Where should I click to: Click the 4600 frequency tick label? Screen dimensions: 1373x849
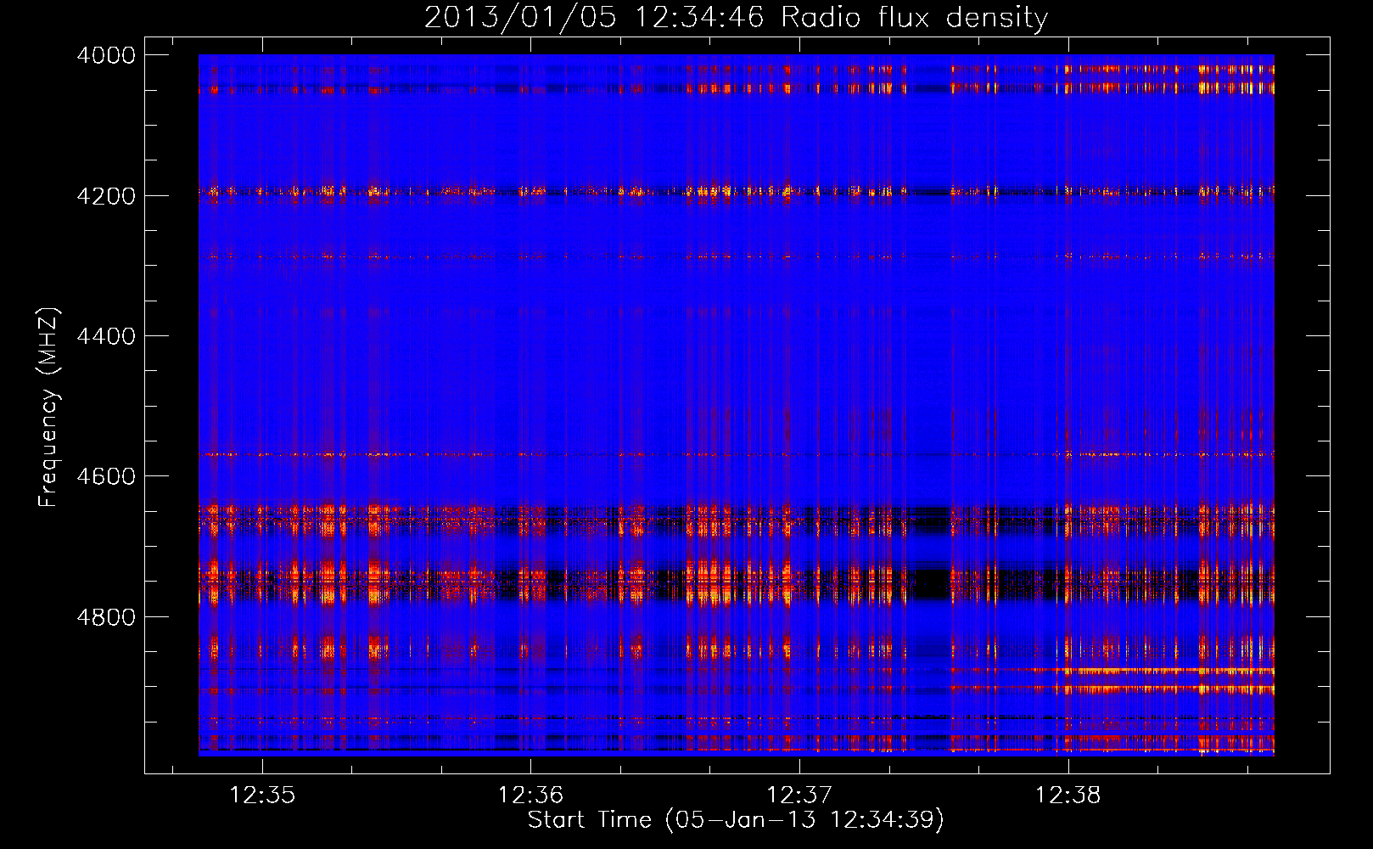(x=106, y=476)
